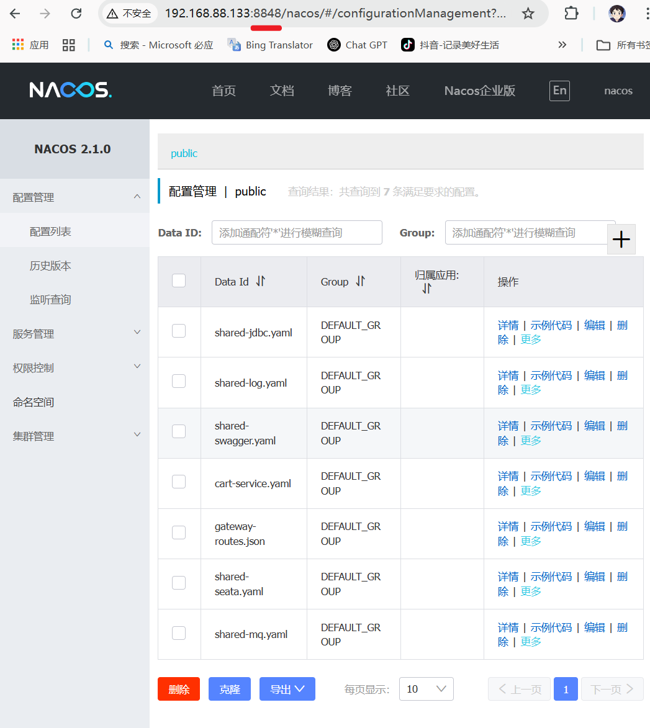Click the plus icon to create config
The height and width of the screenshot is (728, 650).
click(x=621, y=240)
